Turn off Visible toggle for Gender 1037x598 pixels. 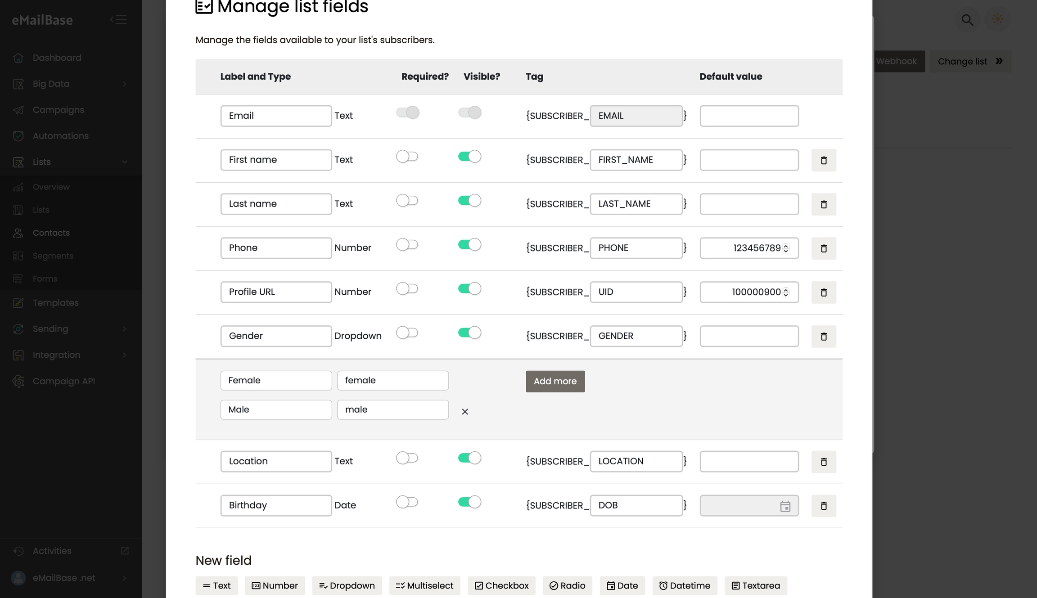[469, 333]
